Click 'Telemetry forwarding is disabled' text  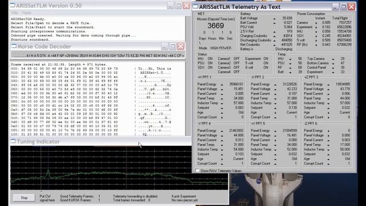point(135,196)
